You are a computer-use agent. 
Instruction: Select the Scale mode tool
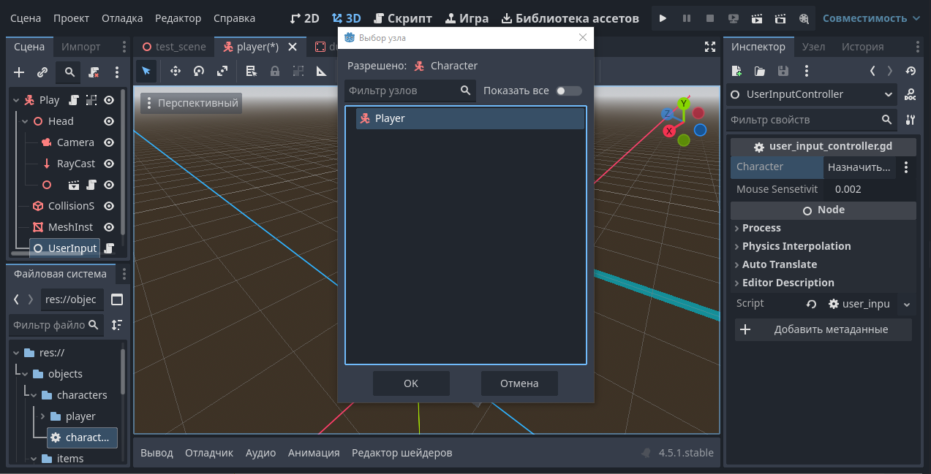222,71
